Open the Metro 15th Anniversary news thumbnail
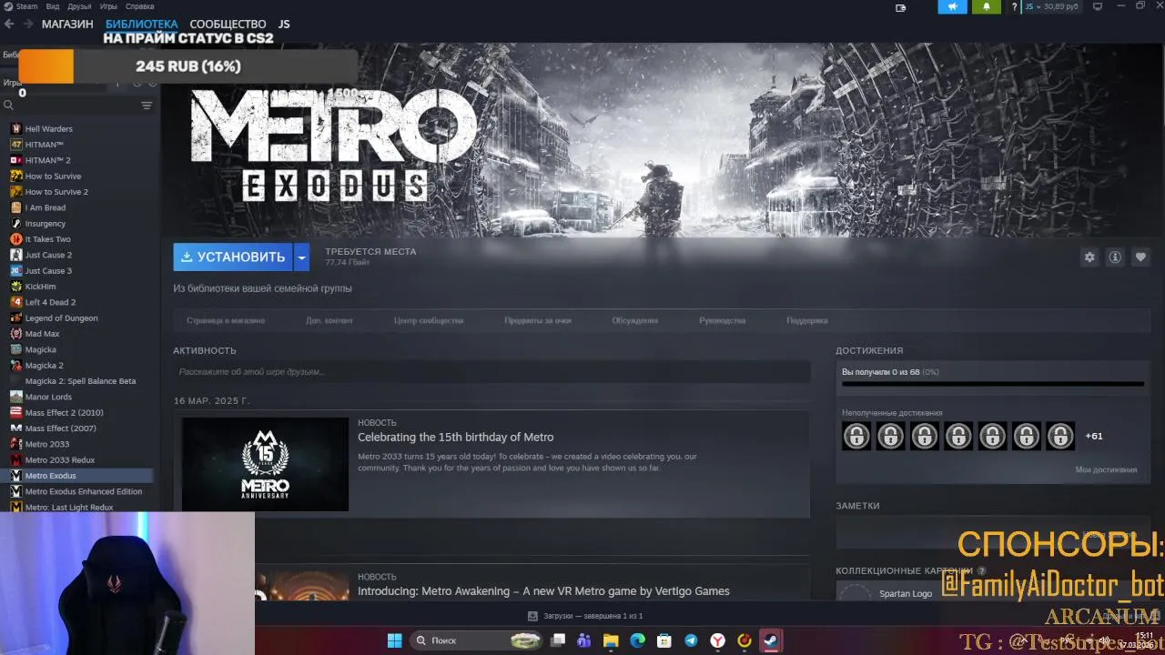The height and width of the screenshot is (655, 1165). 265,464
